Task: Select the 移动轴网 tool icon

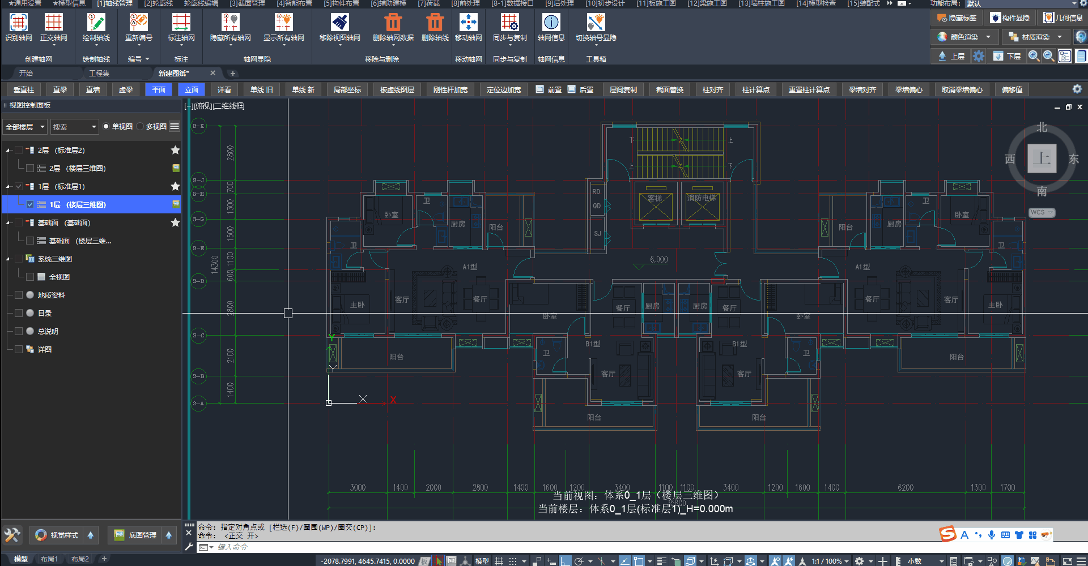Action: (468, 23)
